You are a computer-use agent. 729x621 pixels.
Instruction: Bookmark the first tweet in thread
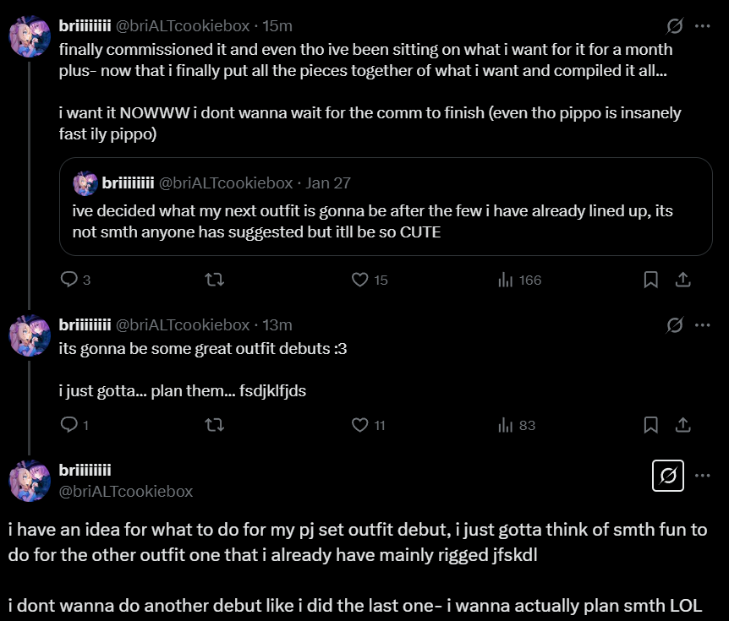650,280
